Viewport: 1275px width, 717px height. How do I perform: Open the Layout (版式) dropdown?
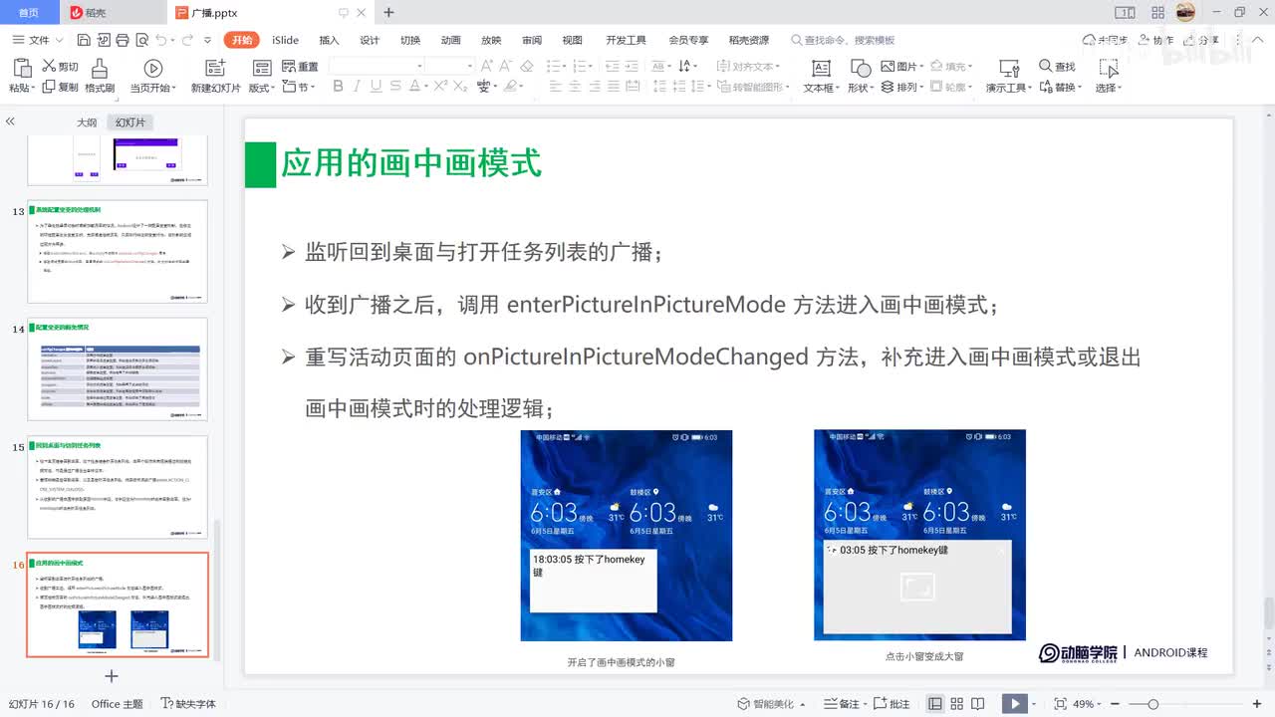click(x=262, y=88)
